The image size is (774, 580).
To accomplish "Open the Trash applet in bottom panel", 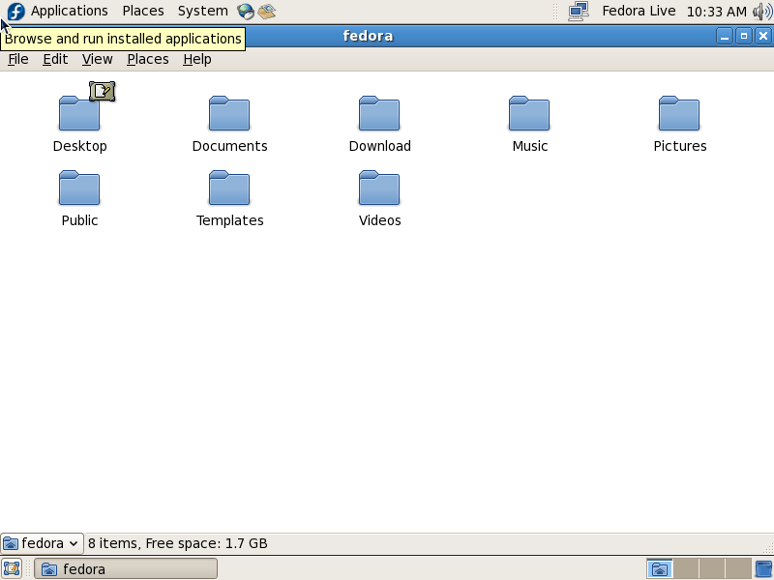I will point(763,569).
